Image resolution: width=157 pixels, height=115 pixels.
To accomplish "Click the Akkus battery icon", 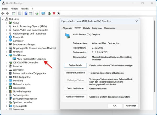I will pyautogui.click(x=10, y=23).
